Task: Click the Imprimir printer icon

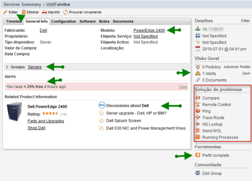Action: pyautogui.click(x=44, y=12)
